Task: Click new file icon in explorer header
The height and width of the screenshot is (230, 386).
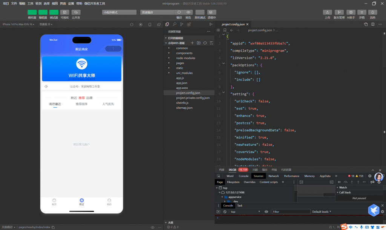Action: 193,43
